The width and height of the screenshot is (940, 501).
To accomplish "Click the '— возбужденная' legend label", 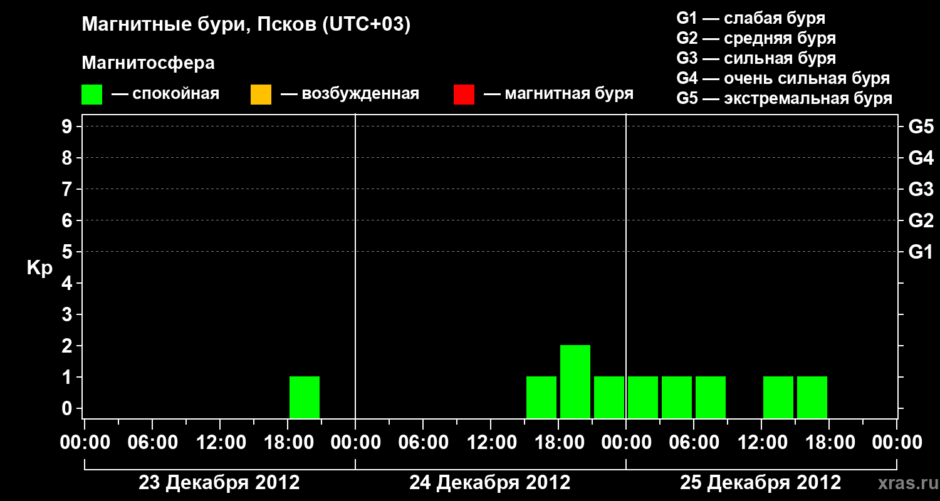I will click(350, 95).
